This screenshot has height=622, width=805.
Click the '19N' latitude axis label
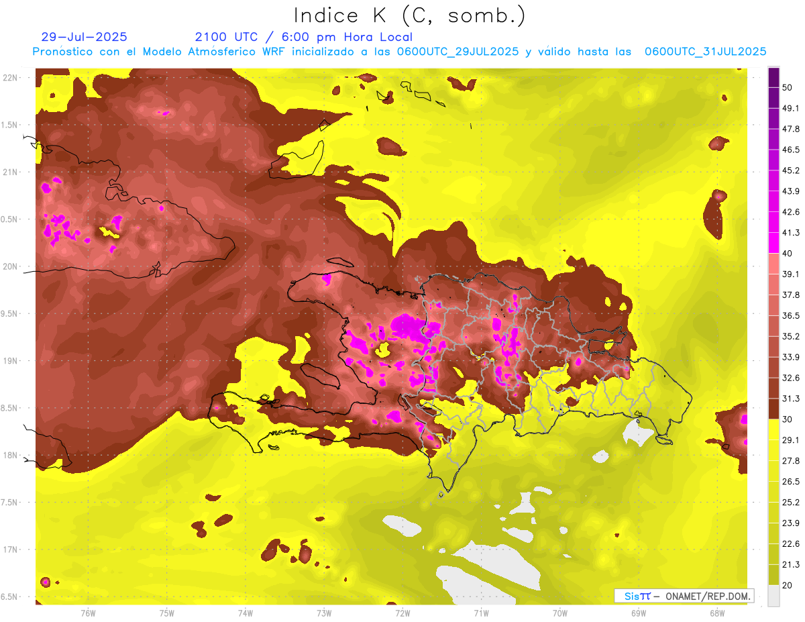pyautogui.click(x=10, y=360)
